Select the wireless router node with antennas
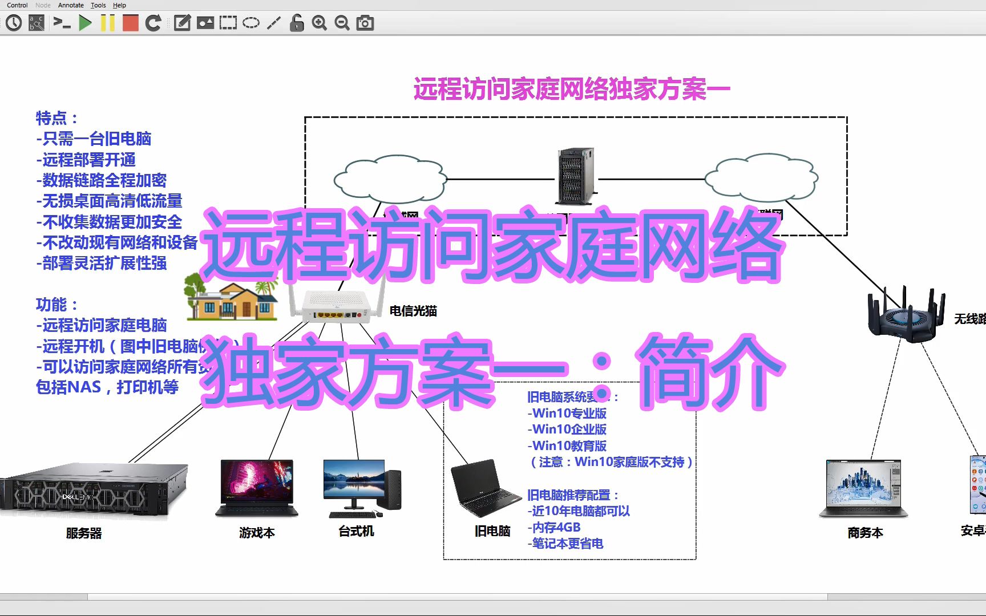This screenshot has height=616, width=986. [x=906, y=315]
